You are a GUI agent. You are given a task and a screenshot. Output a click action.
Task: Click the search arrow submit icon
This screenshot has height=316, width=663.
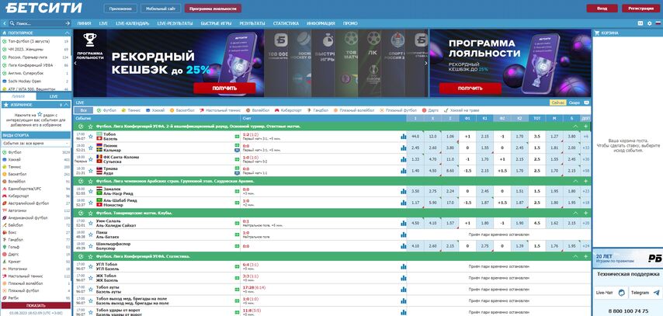point(68,24)
